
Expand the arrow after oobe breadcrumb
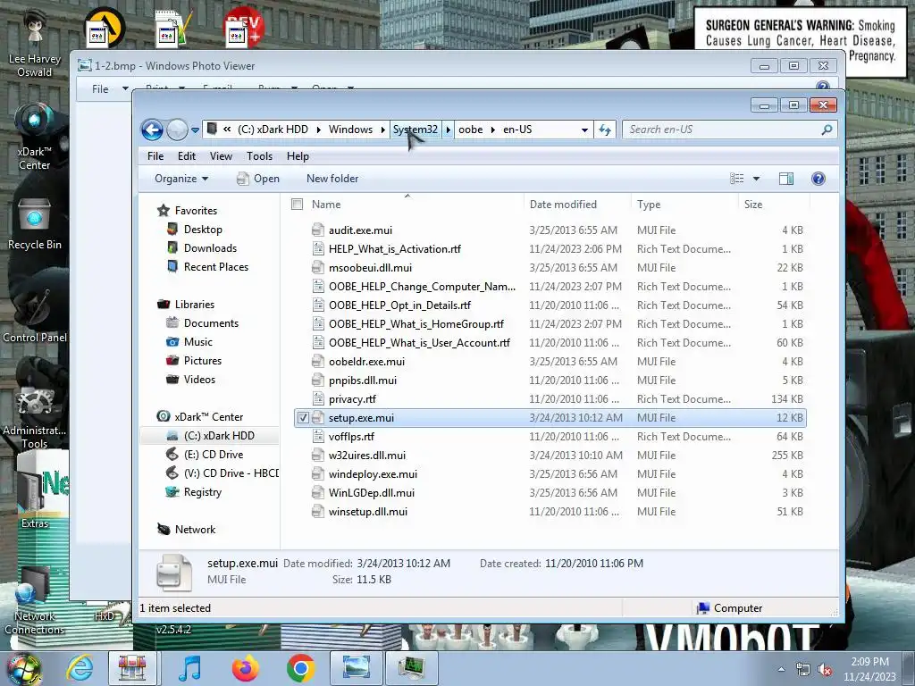click(493, 130)
